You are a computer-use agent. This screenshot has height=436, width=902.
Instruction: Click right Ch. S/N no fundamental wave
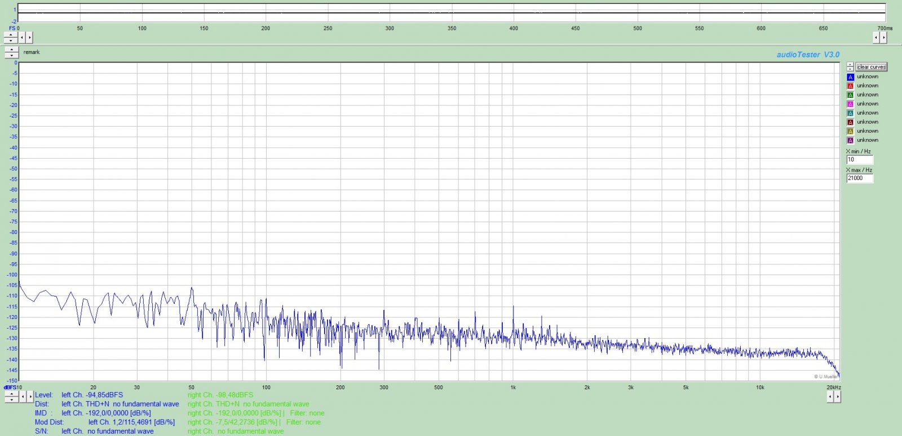coord(236,431)
